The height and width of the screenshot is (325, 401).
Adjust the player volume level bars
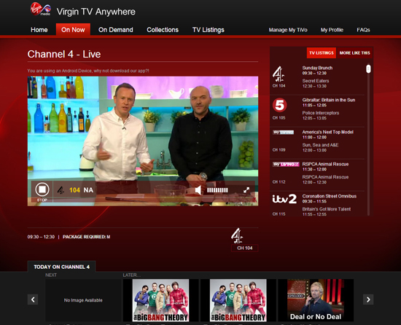point(217,190)
